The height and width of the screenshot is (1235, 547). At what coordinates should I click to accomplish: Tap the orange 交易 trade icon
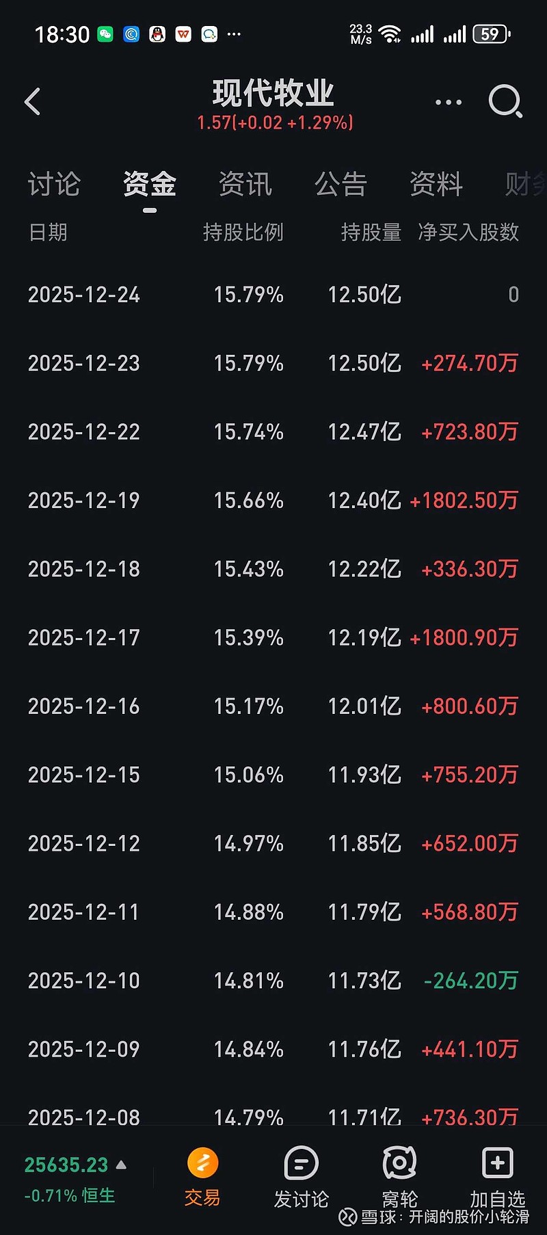click(202, 1163)
